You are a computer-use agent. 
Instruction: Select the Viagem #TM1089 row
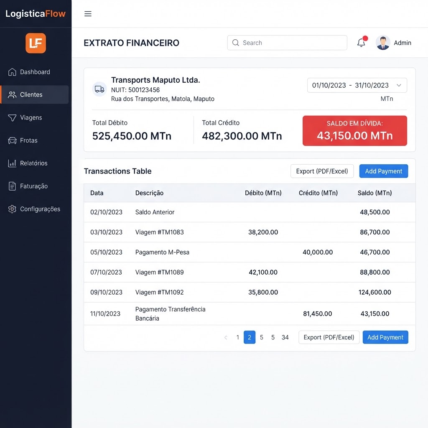coord(250,273)
